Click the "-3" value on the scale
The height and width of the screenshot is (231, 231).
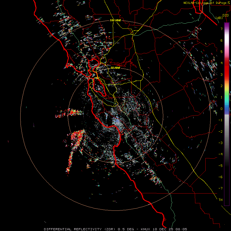coord(220,143)
